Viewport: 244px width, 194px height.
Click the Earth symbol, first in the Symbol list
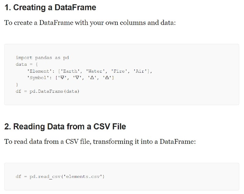point(62,78)
